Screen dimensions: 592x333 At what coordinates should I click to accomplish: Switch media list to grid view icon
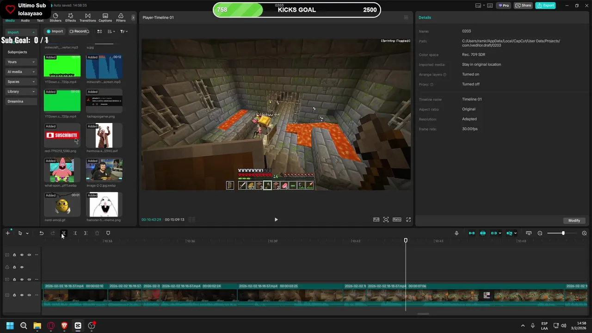pos(99,31)
